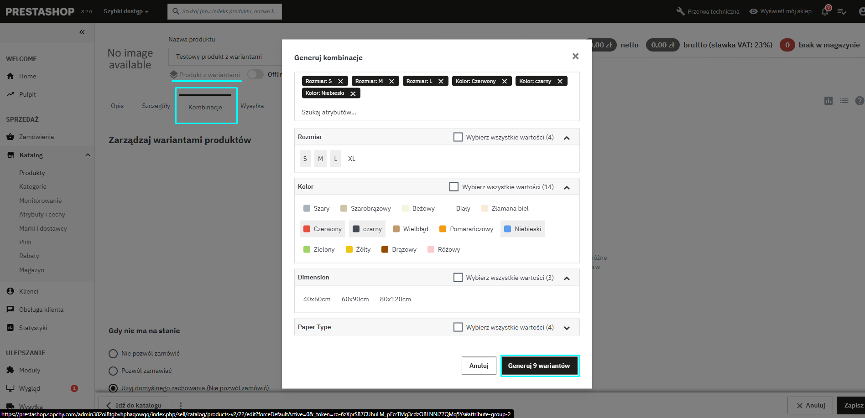Collapse the Kolor attribute group
Screen dimensions: 865x418
click(567, 187)
